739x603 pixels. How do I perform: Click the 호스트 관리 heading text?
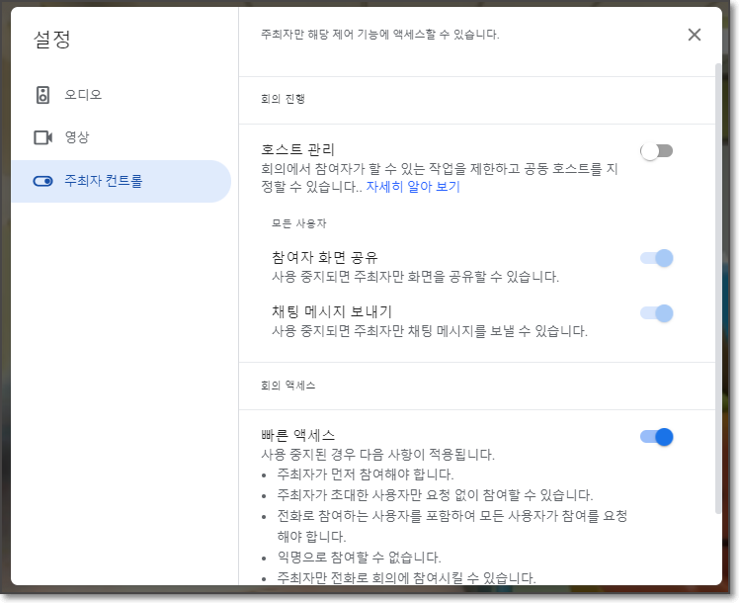[x=297, y=150]
